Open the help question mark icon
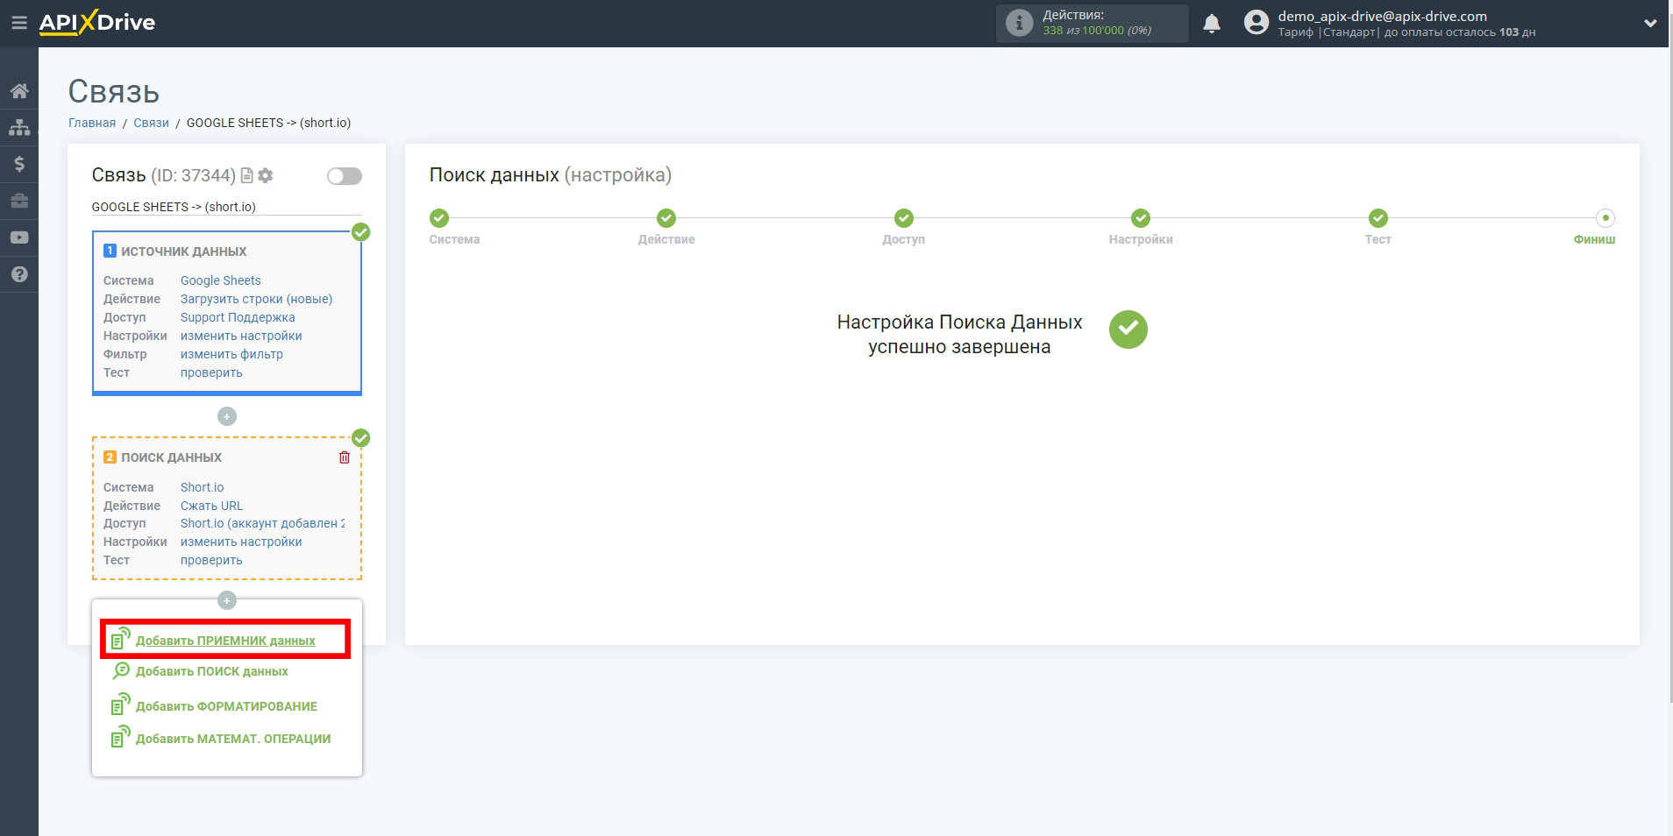Viewport: 1673px width, 836px height. 19,274
